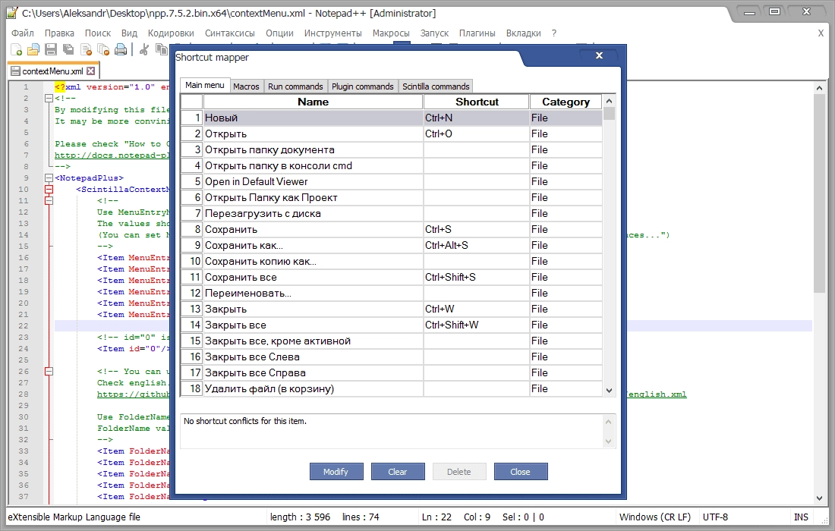
Task: Click the UTF-8 encoding status bar entry
Action: point(715,517)
